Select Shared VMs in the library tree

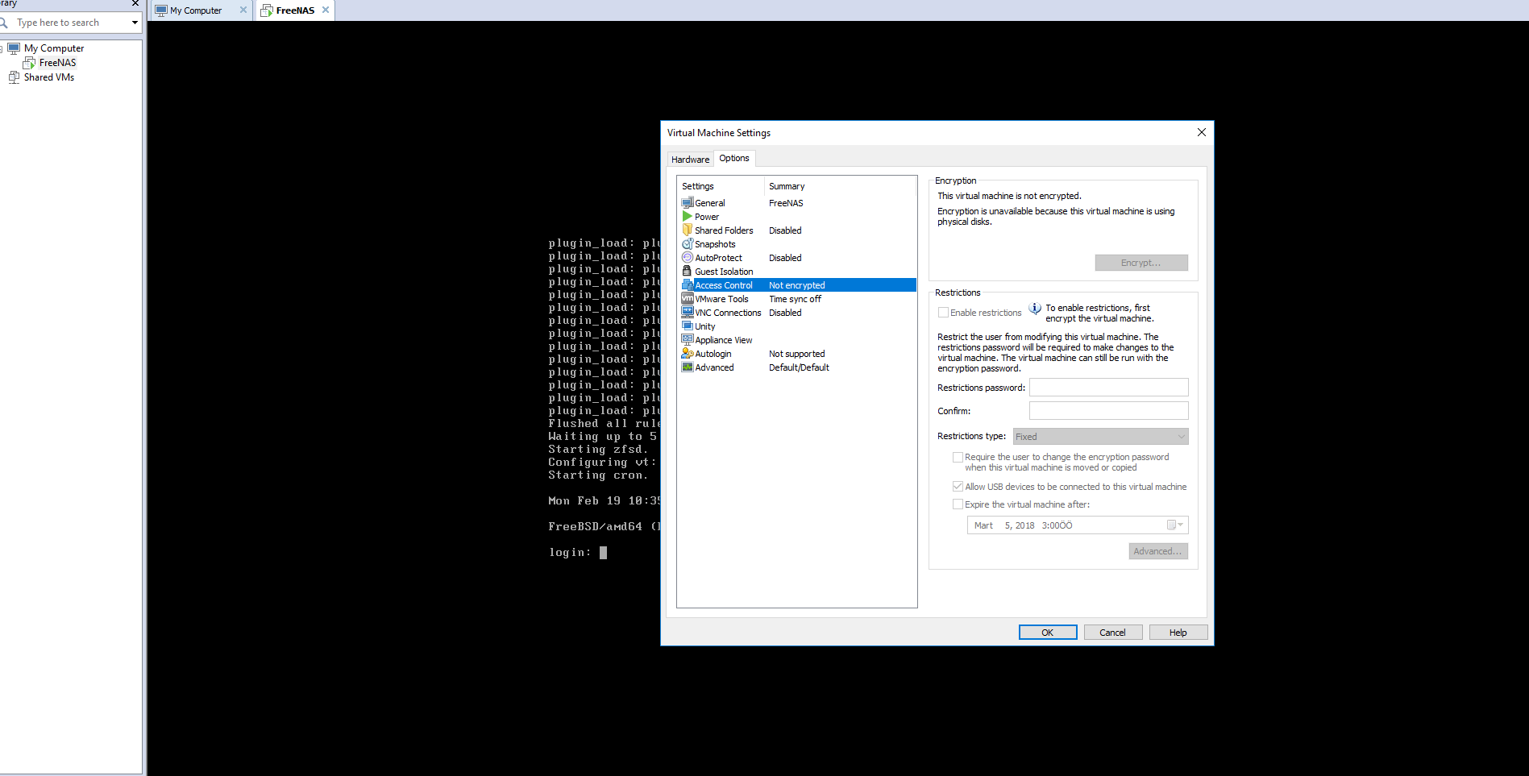[49, 77]
